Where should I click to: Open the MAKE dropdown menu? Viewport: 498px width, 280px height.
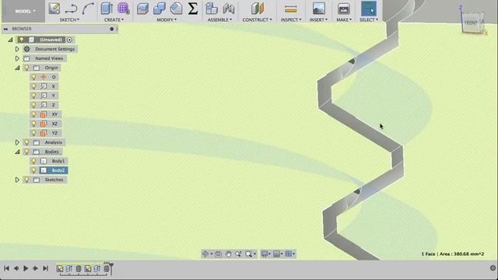coord(344,19)
